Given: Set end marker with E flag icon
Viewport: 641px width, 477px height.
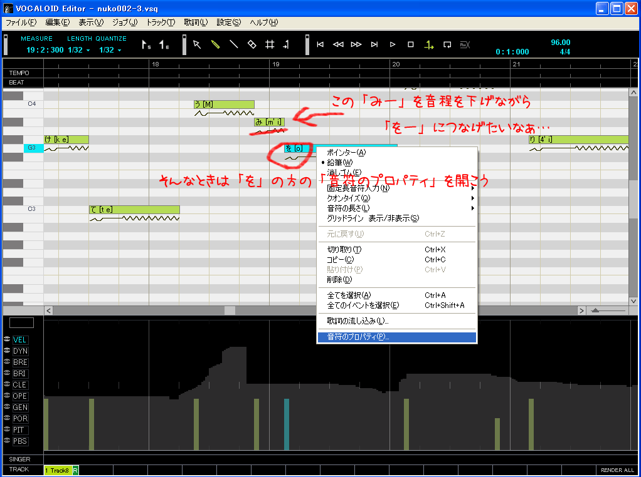Looking at the screenshot, I should 164,44.
